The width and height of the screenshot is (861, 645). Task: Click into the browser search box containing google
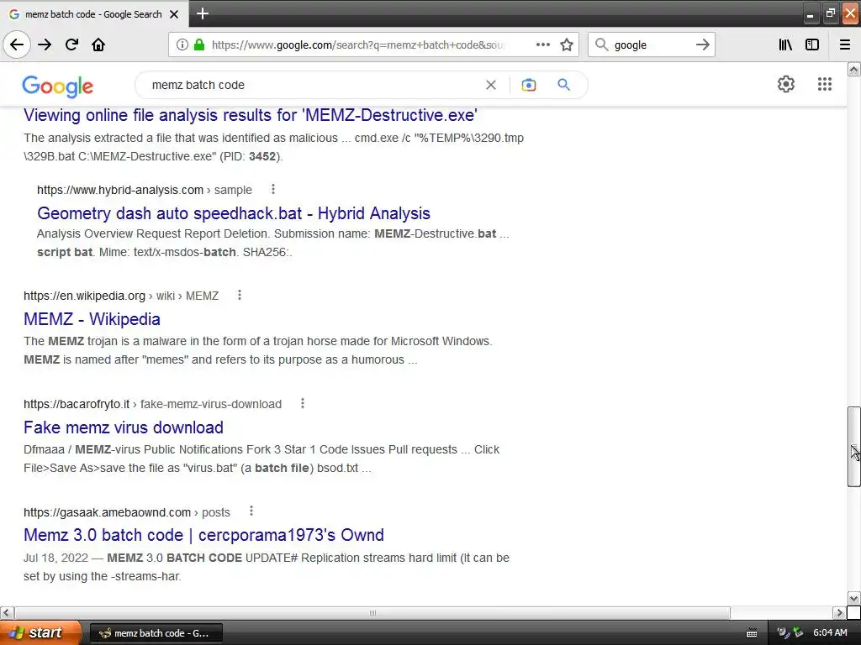click(x=652, y=45)
